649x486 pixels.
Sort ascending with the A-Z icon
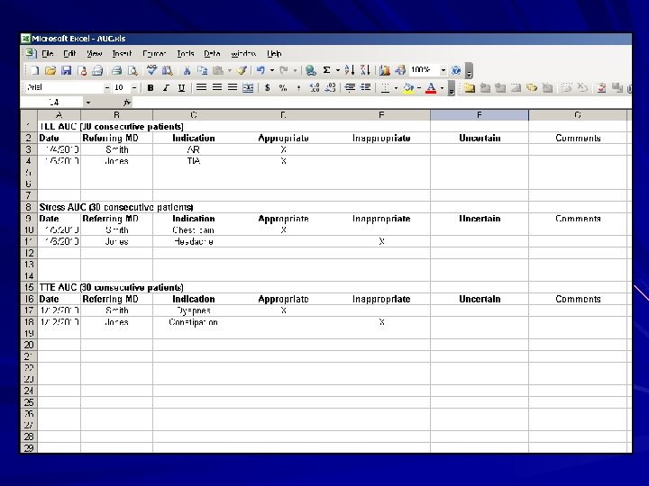click(x=350, y=71)
